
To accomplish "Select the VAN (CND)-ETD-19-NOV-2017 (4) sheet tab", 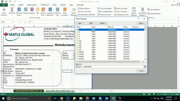I will point(60,91).
